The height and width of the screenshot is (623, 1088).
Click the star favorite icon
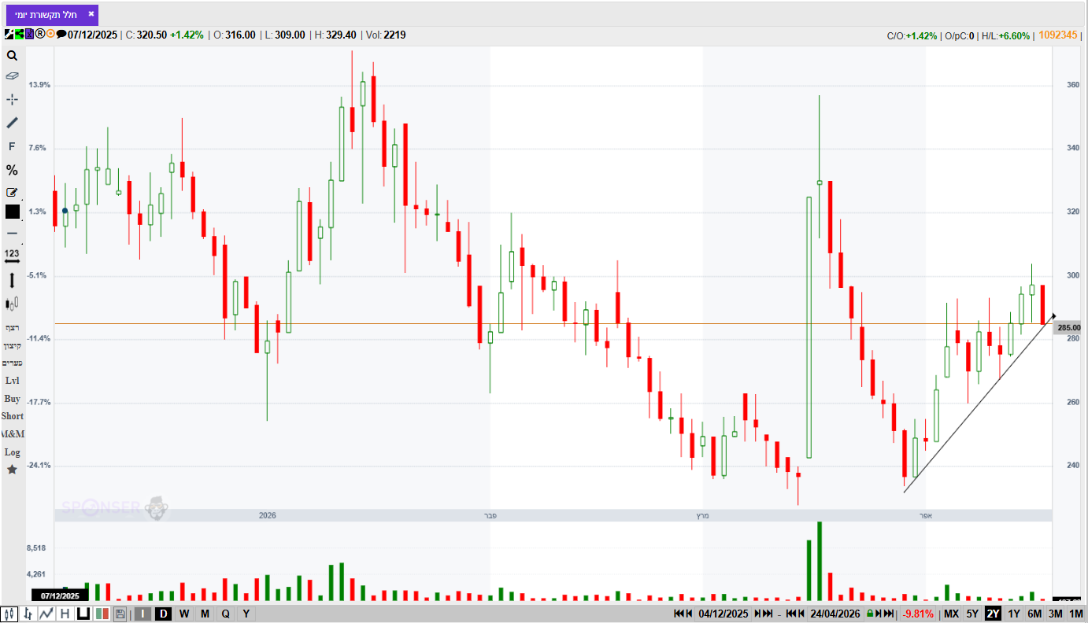[x=12, y=470]
